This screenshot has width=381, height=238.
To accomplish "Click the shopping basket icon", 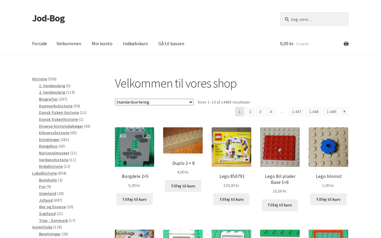I will [x=346, y=44].
